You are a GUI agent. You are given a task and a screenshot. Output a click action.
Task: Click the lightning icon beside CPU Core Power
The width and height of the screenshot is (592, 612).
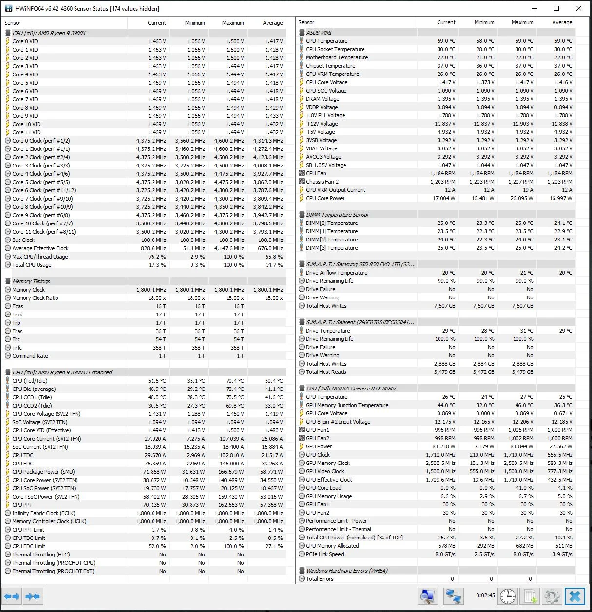tap(302, 198)
